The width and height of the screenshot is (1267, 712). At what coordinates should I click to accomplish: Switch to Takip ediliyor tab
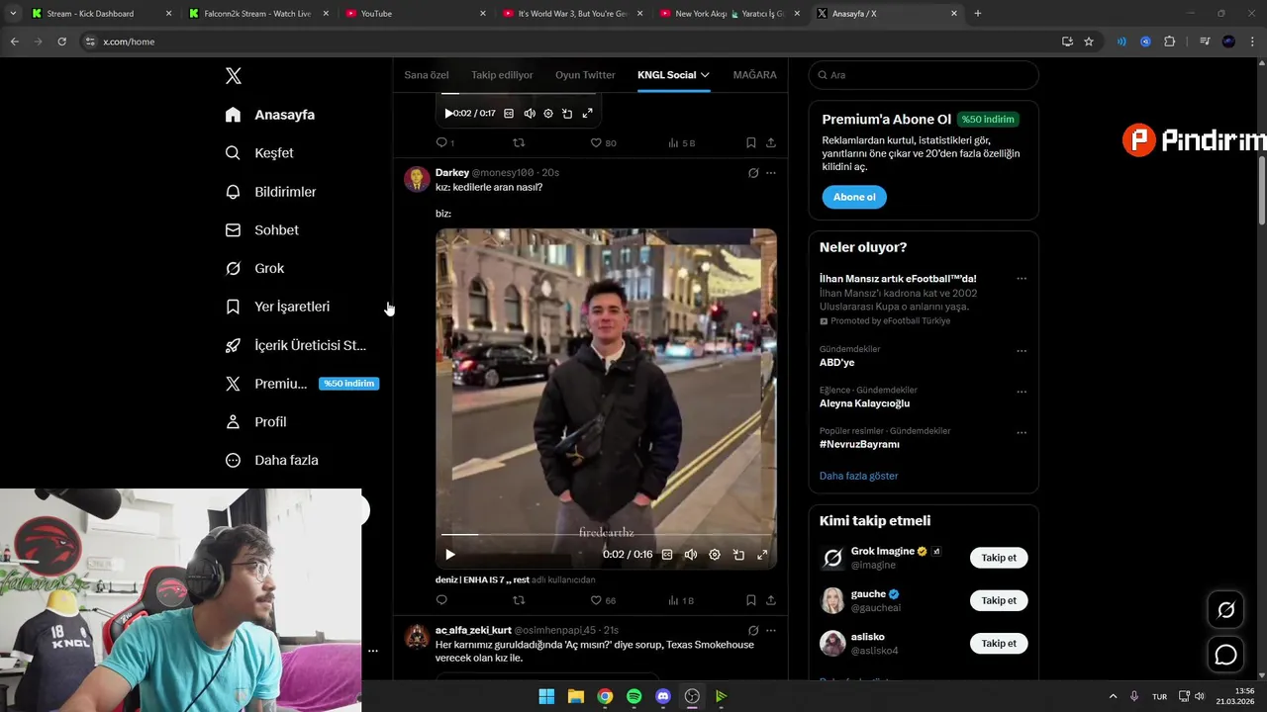(502, 75)
